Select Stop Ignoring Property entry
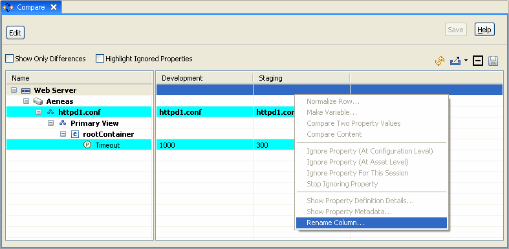Viewport: 509px width, 249px height. pyautogui.click(x=371, y=184)
